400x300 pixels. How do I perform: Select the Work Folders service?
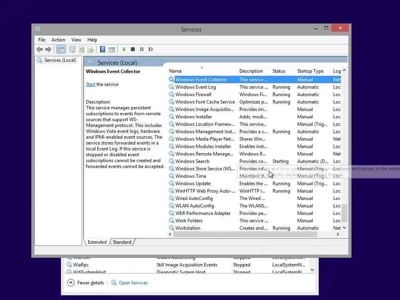tap(254, 220)
